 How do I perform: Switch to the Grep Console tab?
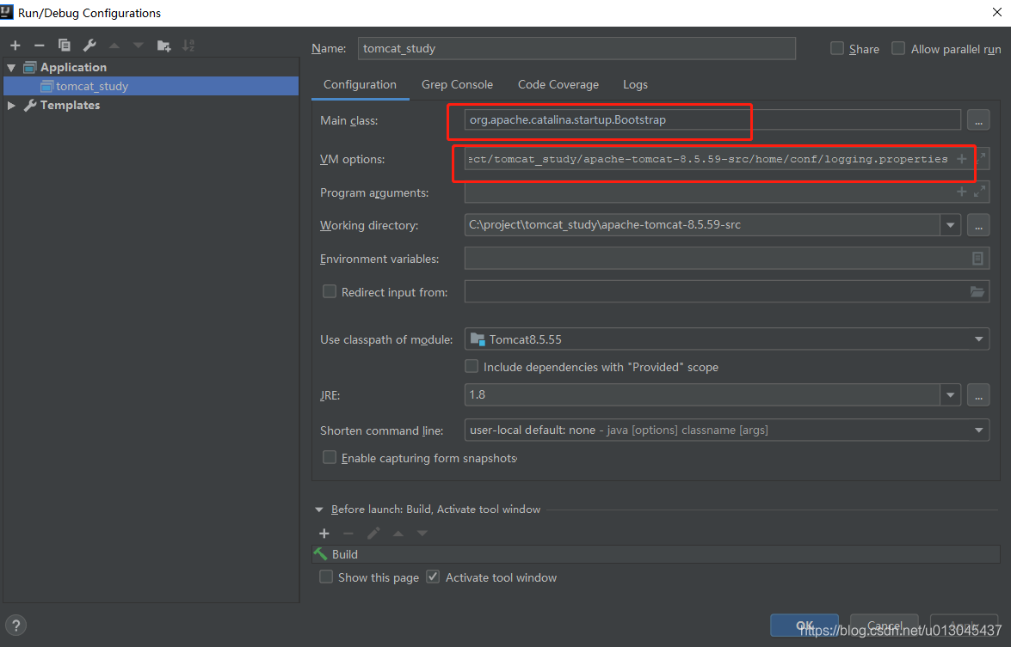click(x=457, y=84)
